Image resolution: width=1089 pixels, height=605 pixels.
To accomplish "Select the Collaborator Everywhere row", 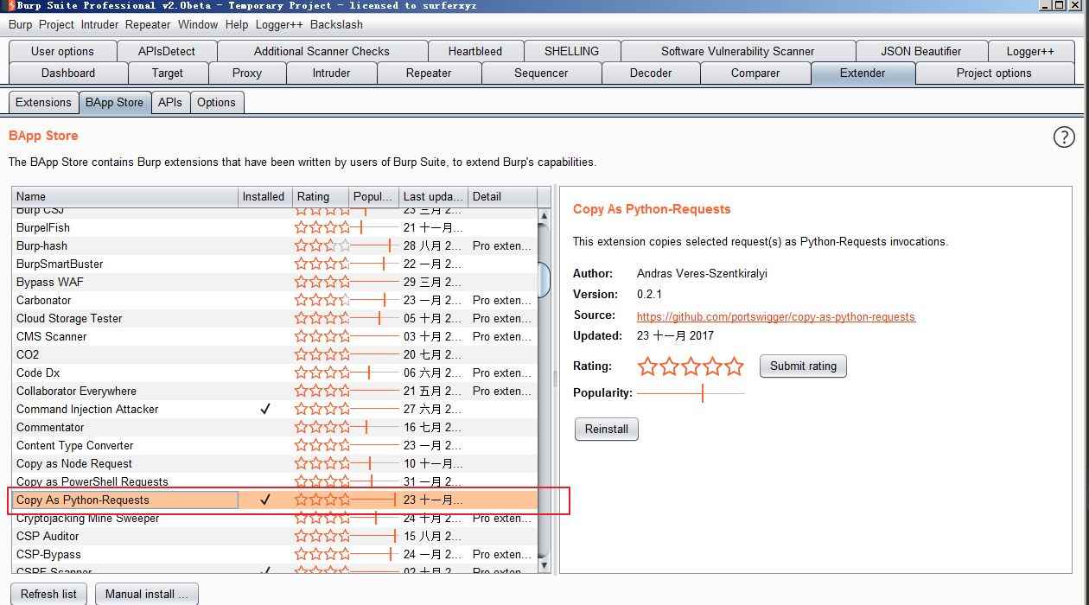I will coord(275,391).
